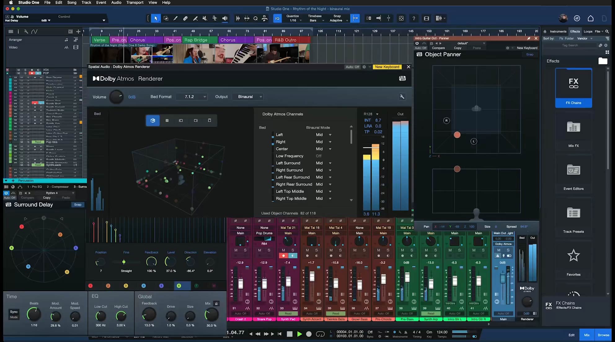
Task: Open the Output Binaural dropdown
Action: [249, 97]
